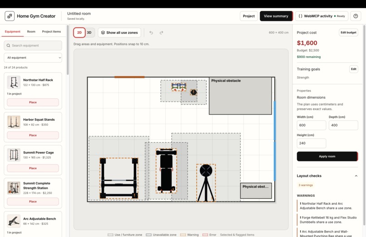The height and width of the screenshot is (237, 366).
Task: Click the '$900 remaining' text
Action: point(309,57)
